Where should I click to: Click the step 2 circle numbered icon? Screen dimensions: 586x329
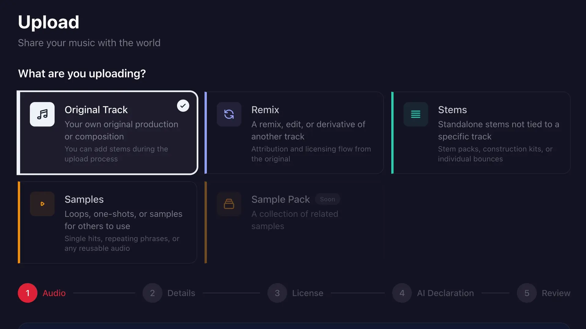tap(152, 293)
